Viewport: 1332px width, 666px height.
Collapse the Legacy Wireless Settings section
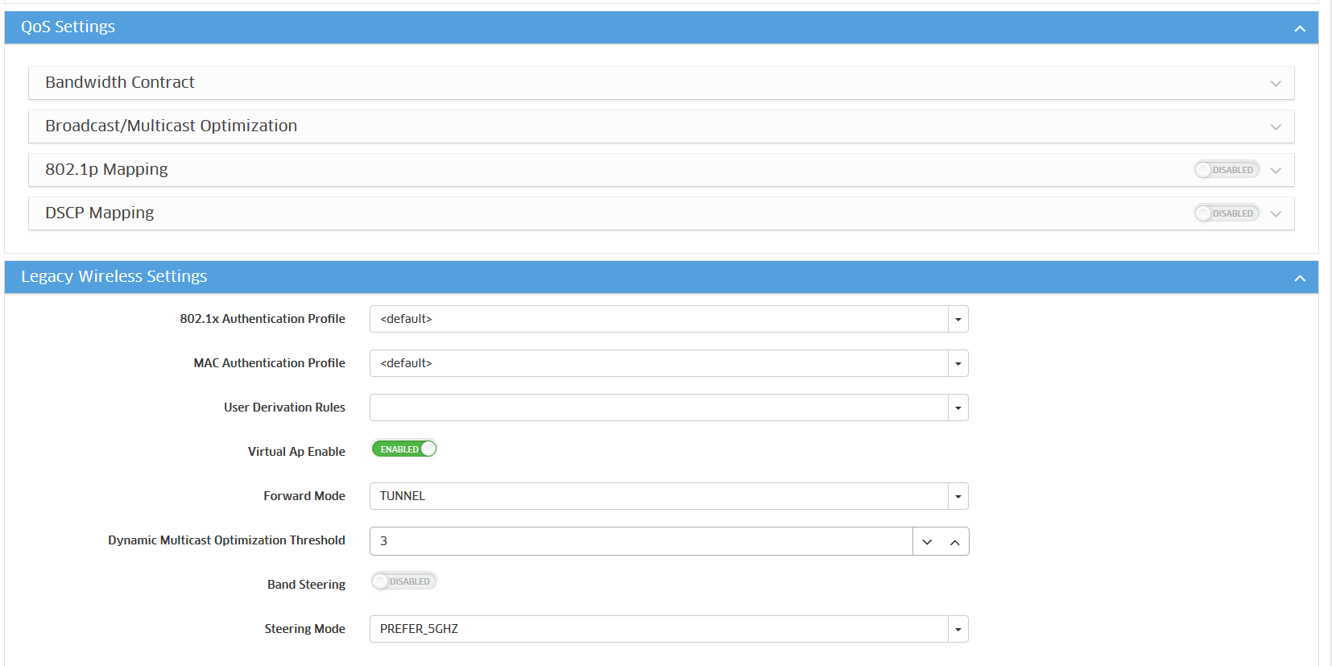1299,278
